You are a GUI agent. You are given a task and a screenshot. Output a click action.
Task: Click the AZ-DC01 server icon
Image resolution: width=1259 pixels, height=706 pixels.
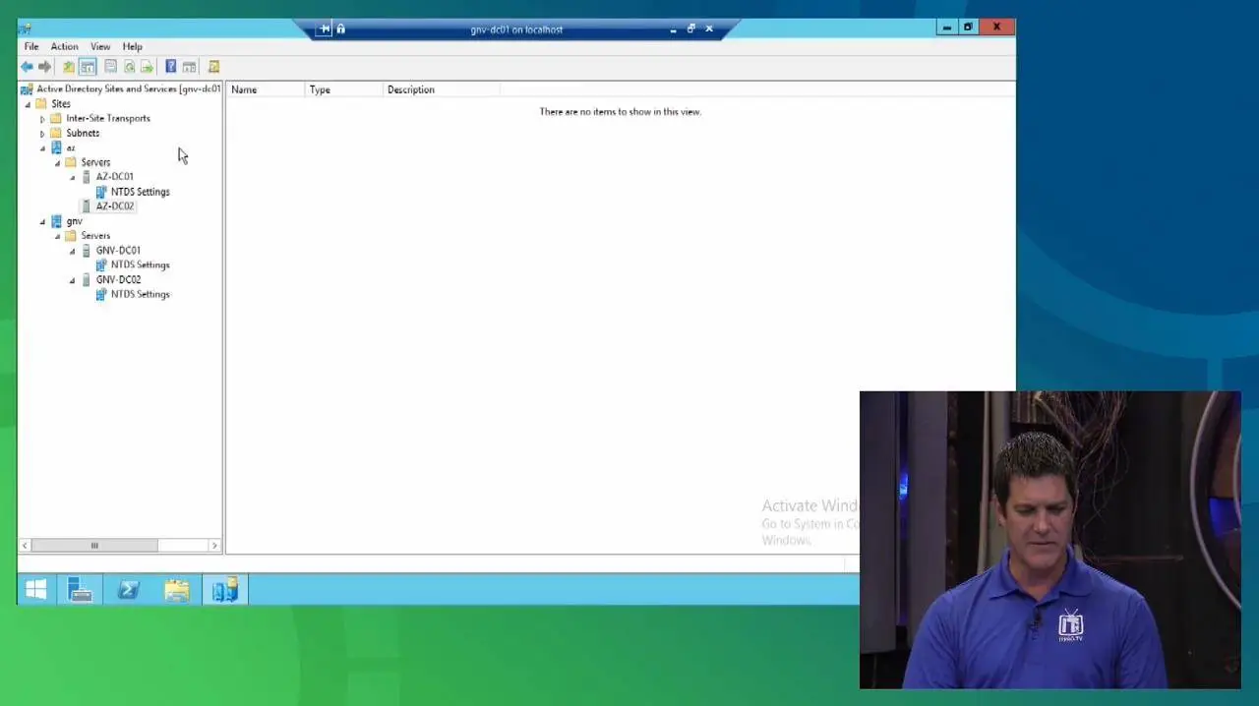click(x=87, y=177)
